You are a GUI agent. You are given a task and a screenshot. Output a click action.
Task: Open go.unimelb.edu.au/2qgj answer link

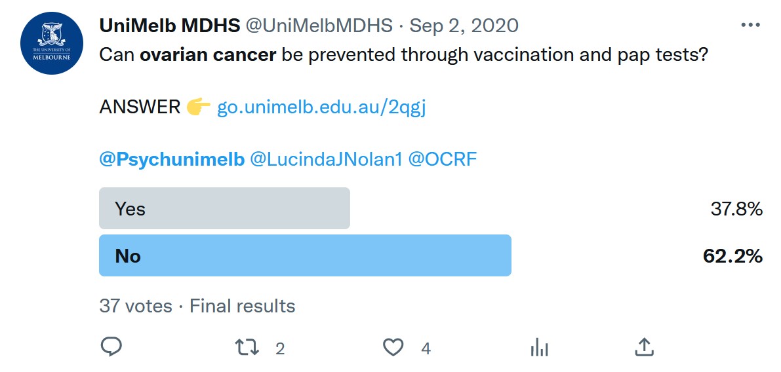click(x=321, y=107)
